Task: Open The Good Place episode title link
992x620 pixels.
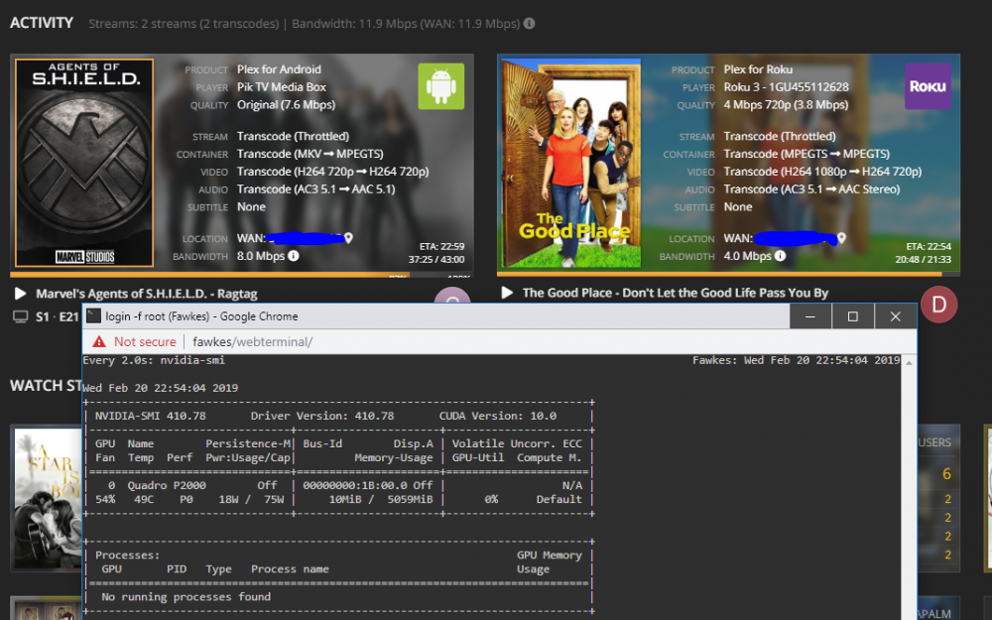Action: tap(675, 293)
